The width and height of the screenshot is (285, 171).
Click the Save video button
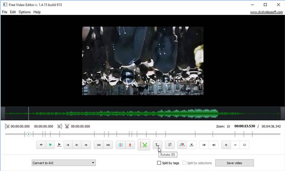[235, 163]
